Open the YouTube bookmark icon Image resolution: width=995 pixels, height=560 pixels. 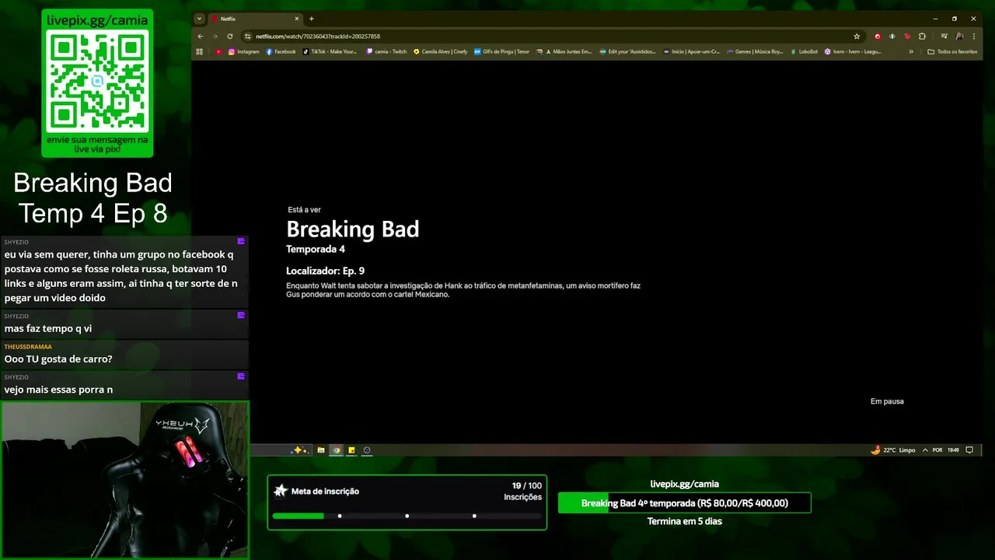[x=218, y=51]
